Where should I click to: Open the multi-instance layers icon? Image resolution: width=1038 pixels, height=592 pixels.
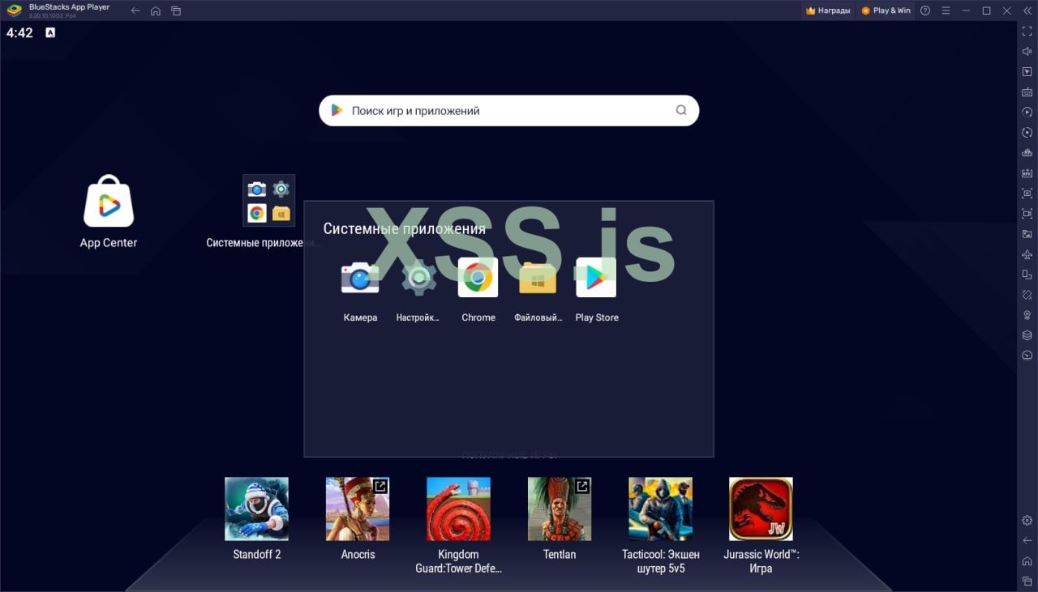point(1027,335)
